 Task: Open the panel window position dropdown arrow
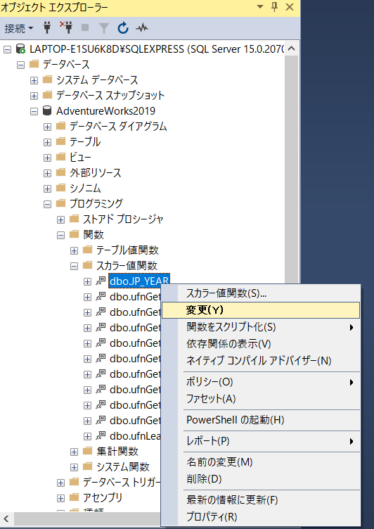(259, 7)
